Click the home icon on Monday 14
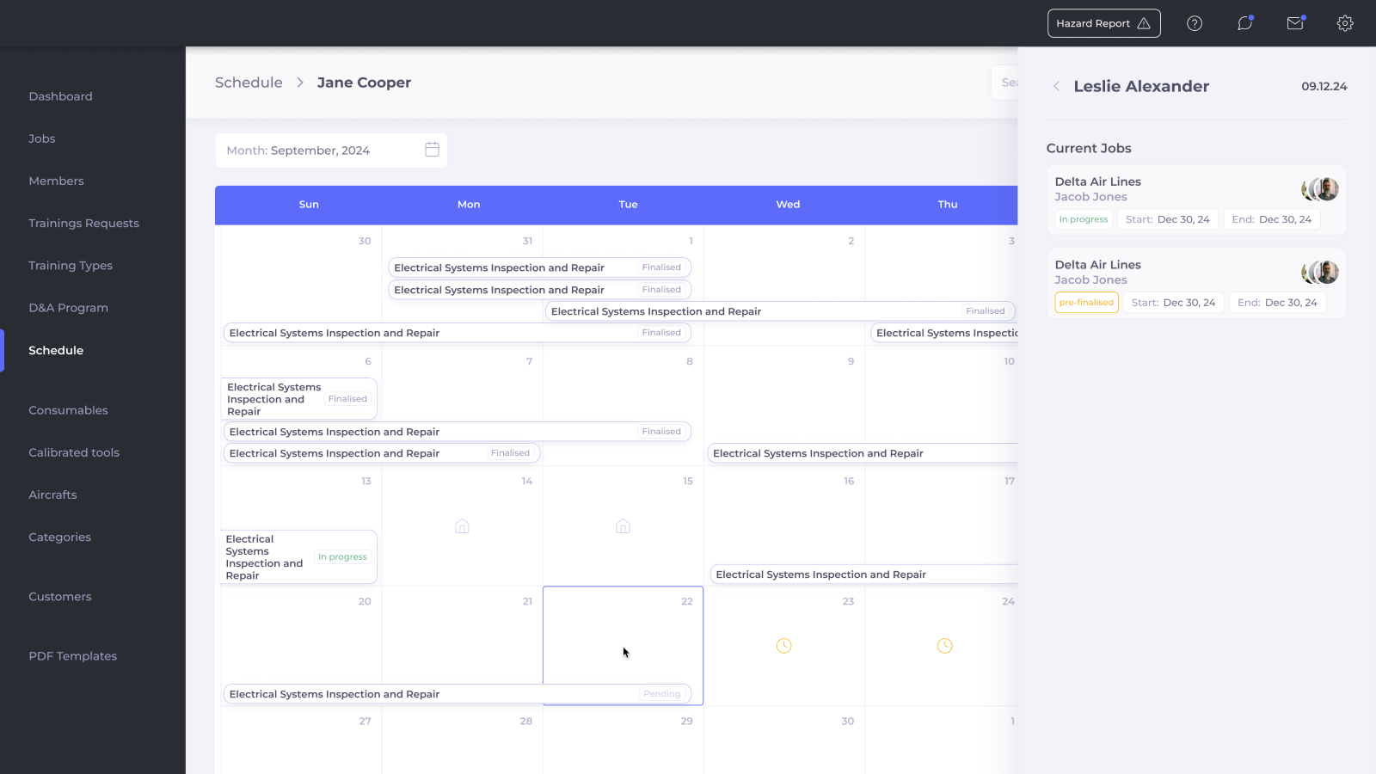Viewport: 1376px width, 774px height. (462, 525)
